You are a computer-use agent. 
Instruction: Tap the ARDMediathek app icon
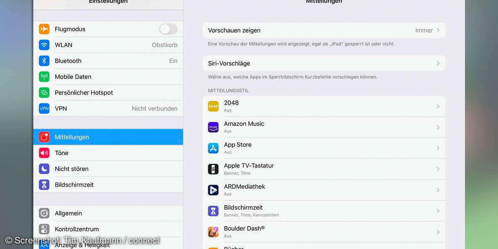click(x=213, y=190)
